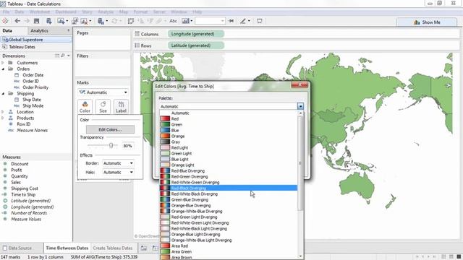The width and height of the screenshot is (463, 260).
Task: Click the Color mark card
Action: pos(85,107)
